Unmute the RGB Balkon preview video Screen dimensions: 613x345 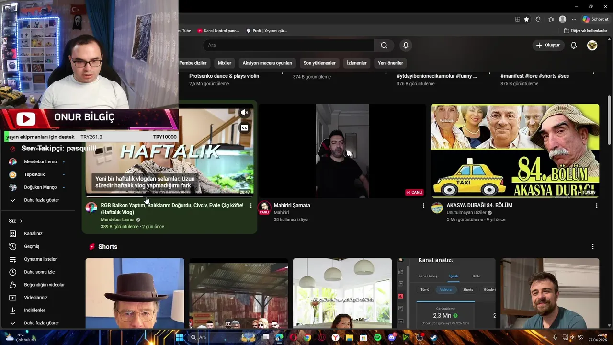click(244, 113)
